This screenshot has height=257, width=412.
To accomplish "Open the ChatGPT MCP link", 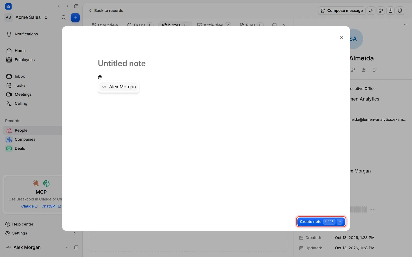I will [x=51, y=206].
